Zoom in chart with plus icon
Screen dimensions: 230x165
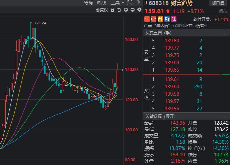(126, 10)
